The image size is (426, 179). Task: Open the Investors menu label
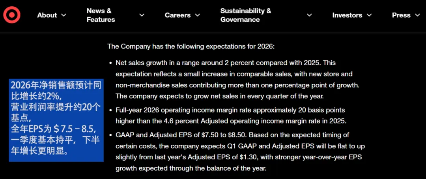(347, 15)
